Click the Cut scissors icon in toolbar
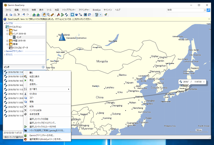This screenshot has height=145, width=214. click(x=7, y=14)
